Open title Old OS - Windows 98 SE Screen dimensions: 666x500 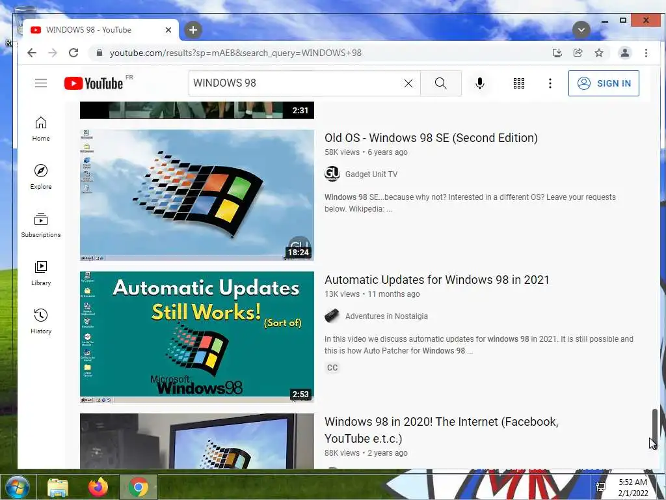(x=431, y=138)
